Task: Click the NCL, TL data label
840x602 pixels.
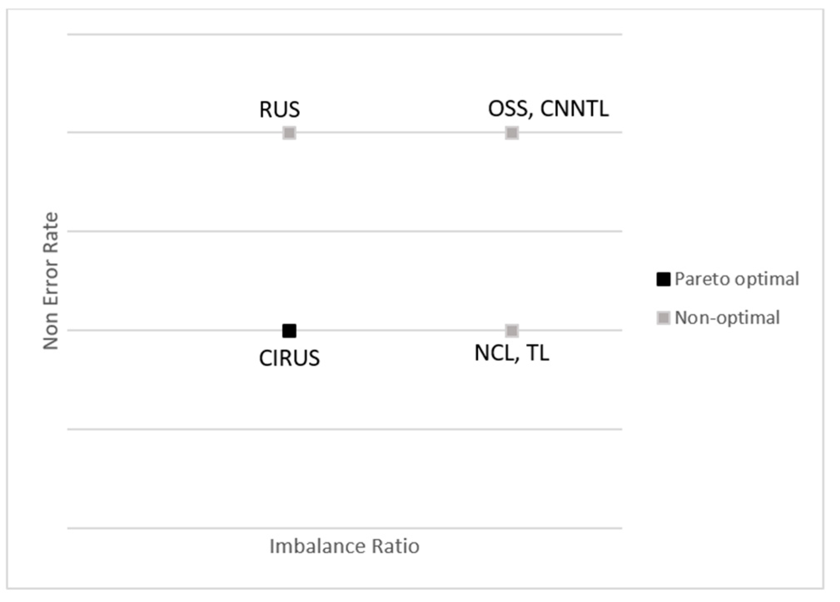Action: (512, 353)
